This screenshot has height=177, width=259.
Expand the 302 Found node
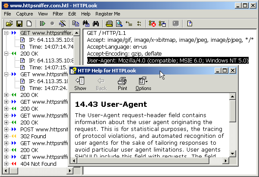click(6, 136)
